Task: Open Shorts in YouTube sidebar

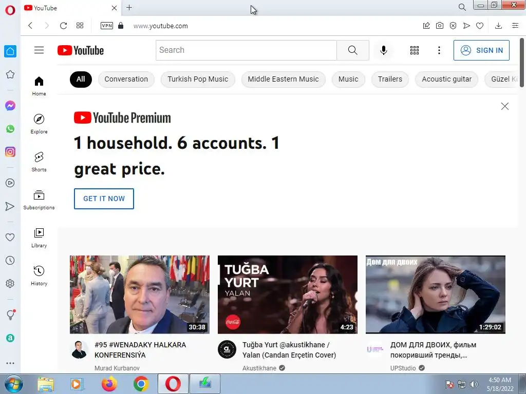Action: 39,162
